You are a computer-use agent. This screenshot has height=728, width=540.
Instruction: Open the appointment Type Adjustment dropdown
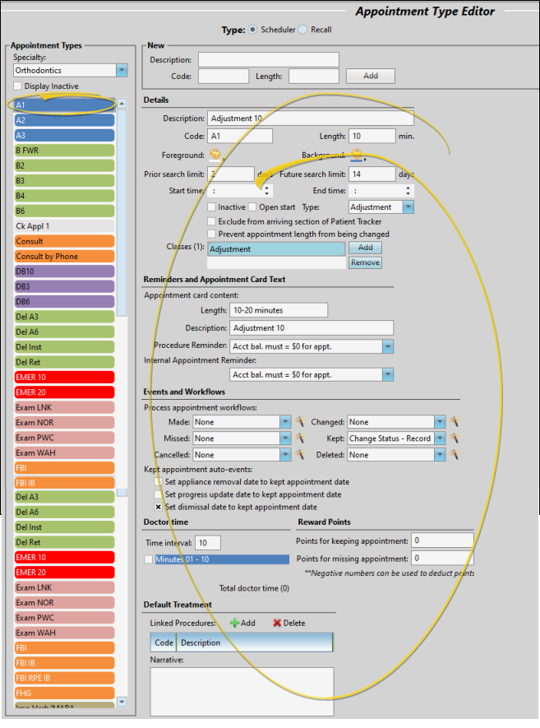pos(408,207)
